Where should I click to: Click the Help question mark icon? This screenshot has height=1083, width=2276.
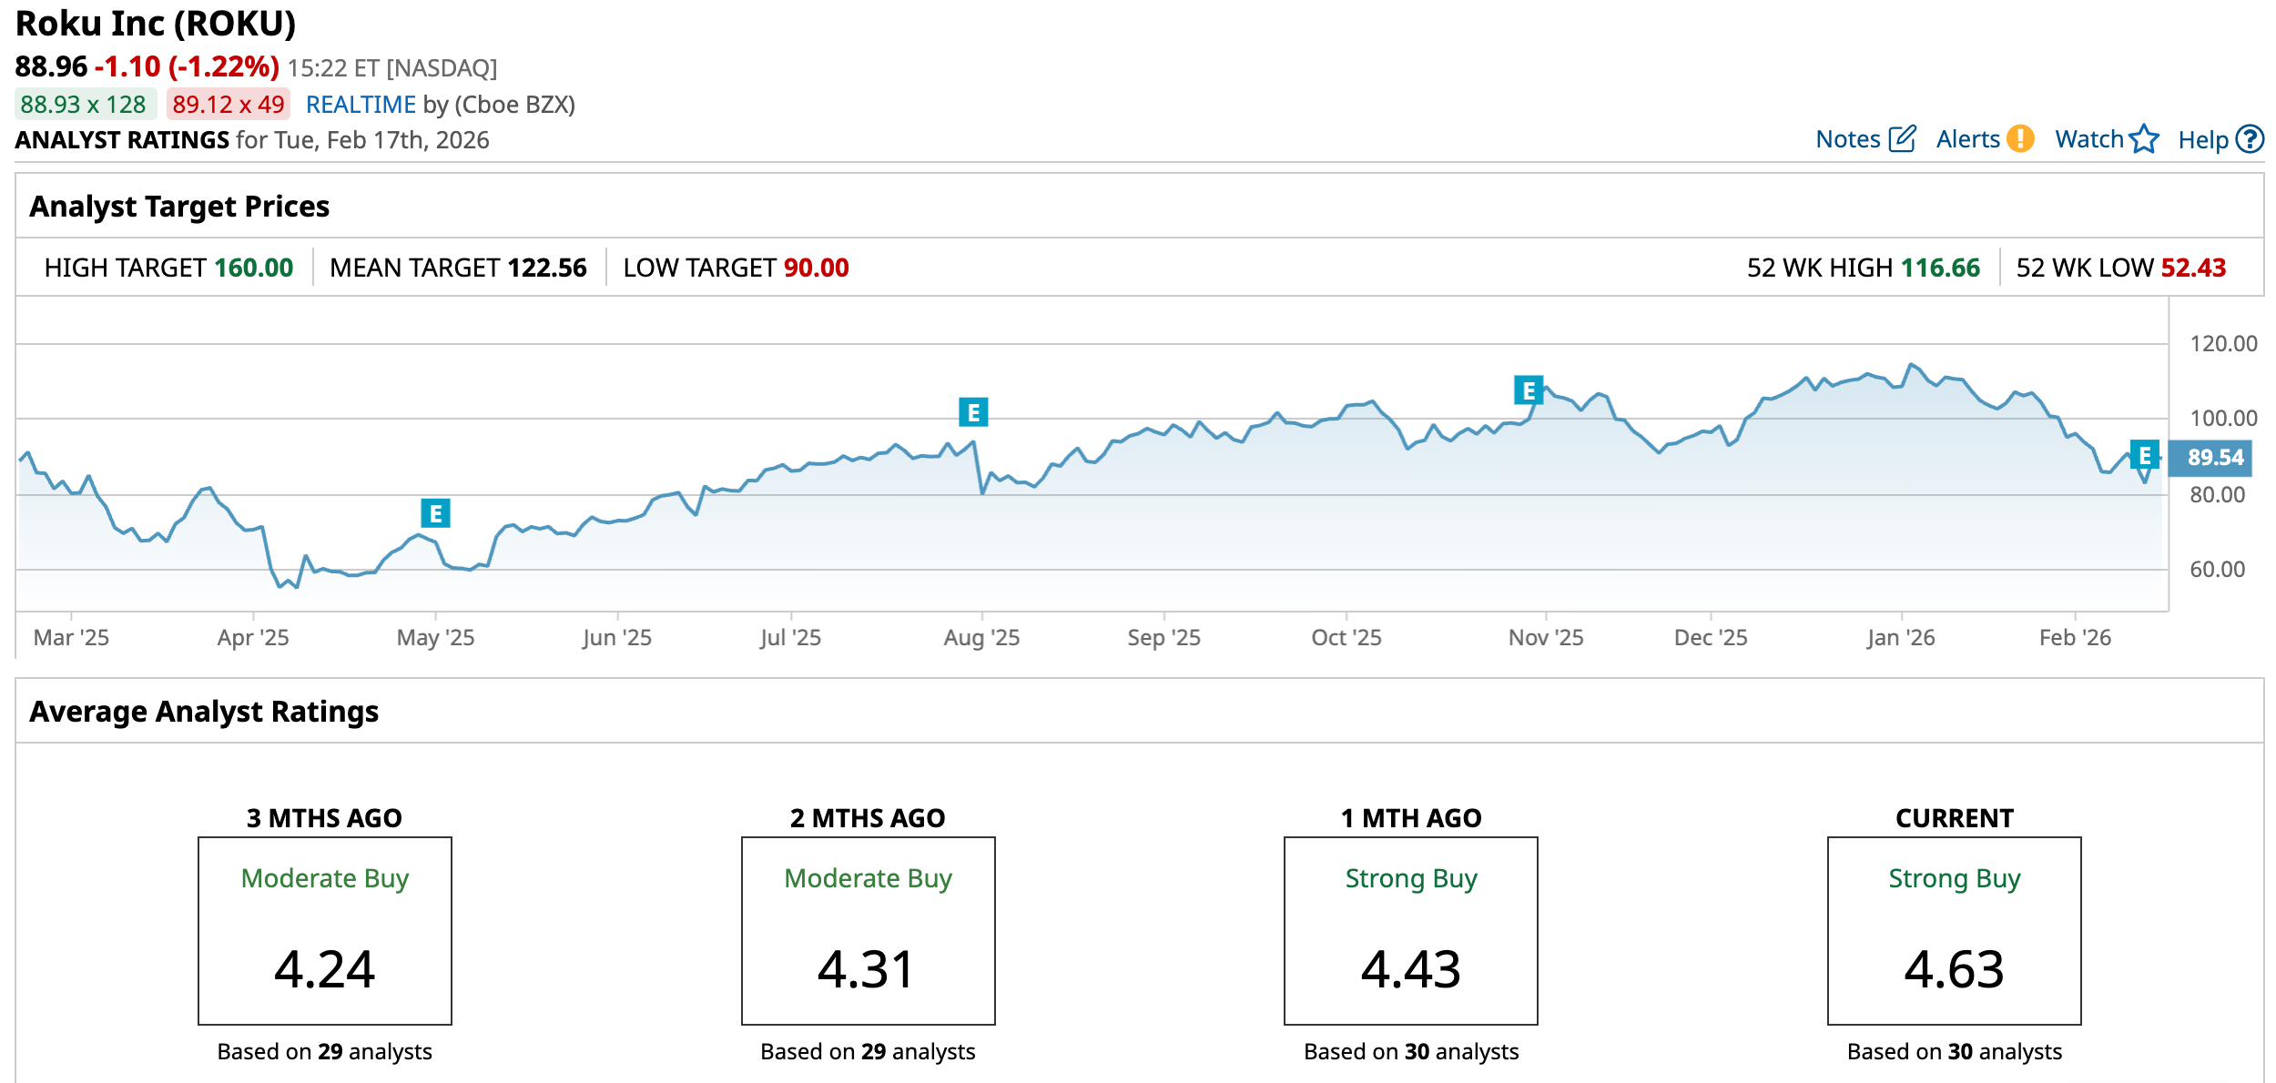click(x=2250, y=139)
